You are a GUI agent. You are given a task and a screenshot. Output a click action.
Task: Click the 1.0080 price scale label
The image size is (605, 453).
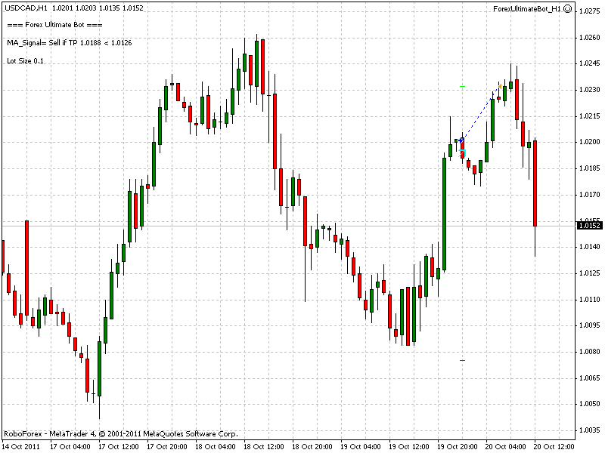pos(590,351)
